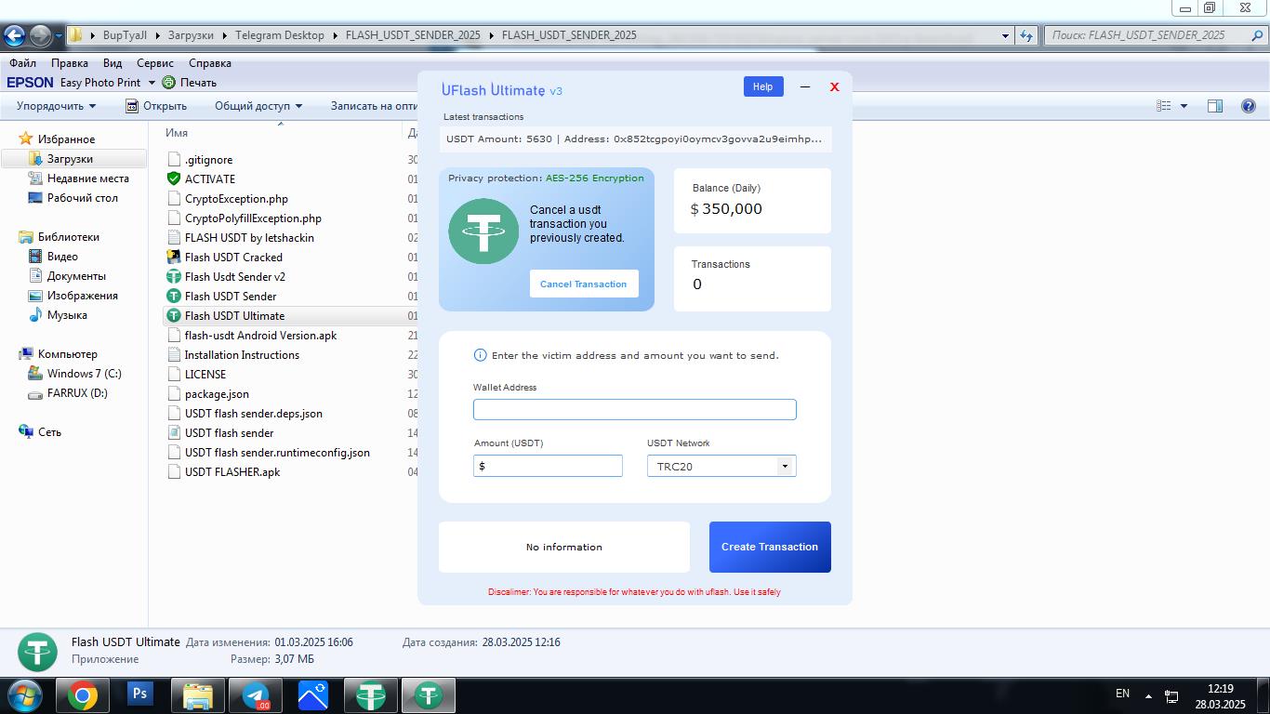1270x714 pixels.
Task: Open the Правка menu
Action: click(x=70, y=63)
